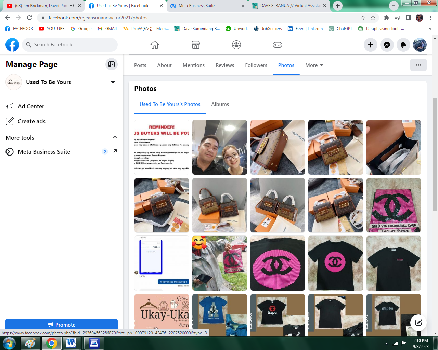Mute the Jim Brickman YouTube tab audio
This screenshot has width=438, height=350.
coord(72,6)
